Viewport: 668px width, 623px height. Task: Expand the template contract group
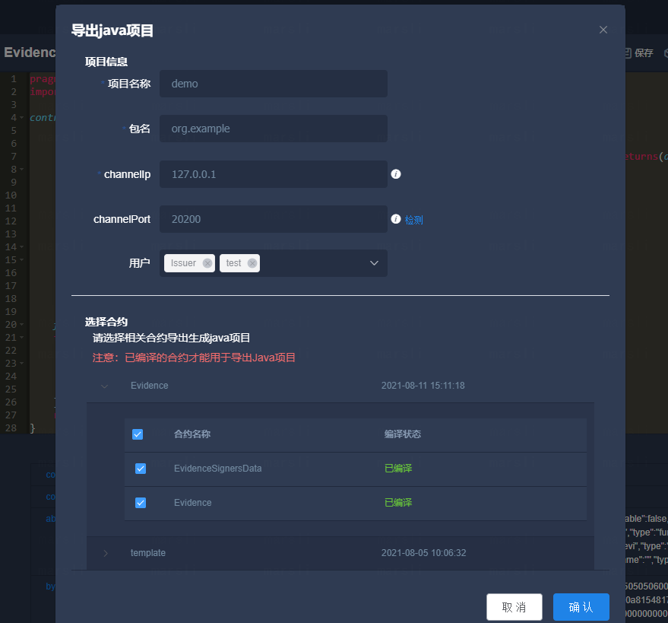[105, 553]
